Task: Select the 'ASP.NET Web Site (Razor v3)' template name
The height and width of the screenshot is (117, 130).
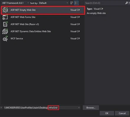Action: tap(25, 24)
